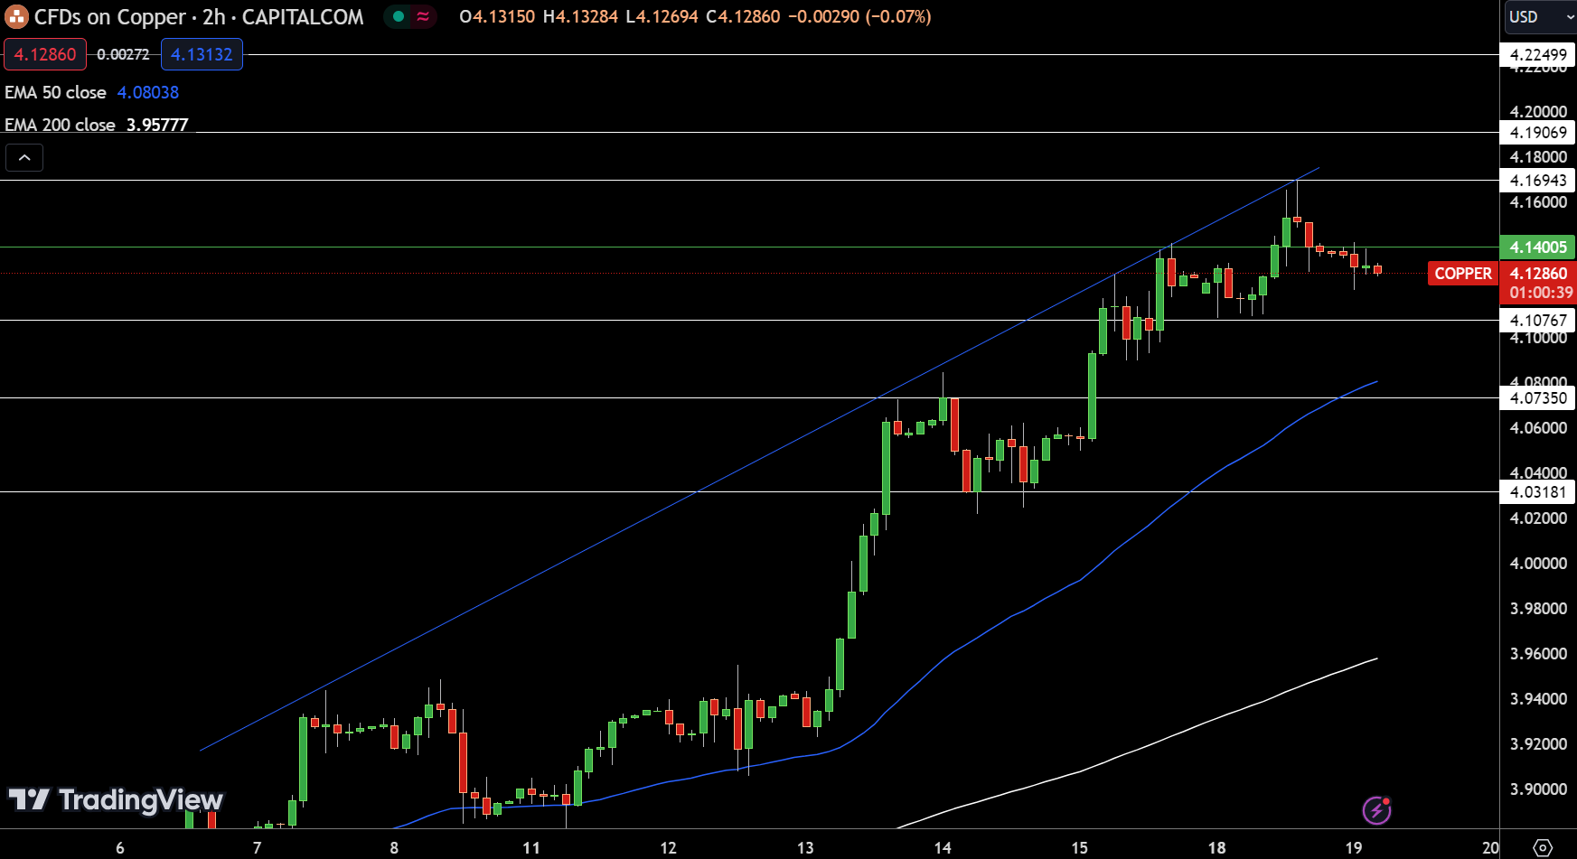Click EMA 200 value 3.95777
This screenshot has width=1577, height=859.
157,125
